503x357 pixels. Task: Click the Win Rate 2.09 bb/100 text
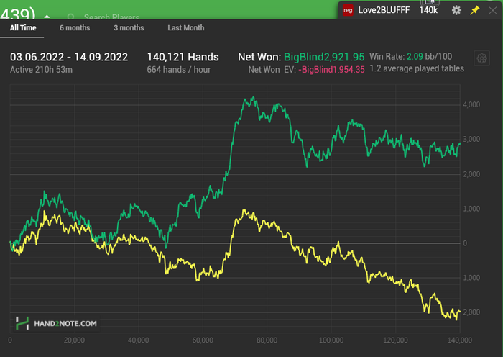410,57
